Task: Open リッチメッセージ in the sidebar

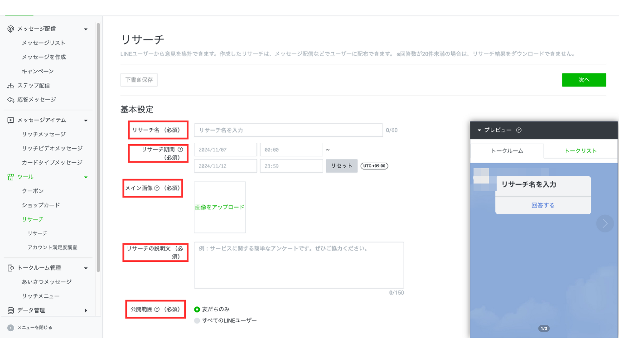Action: coord(44,134)
